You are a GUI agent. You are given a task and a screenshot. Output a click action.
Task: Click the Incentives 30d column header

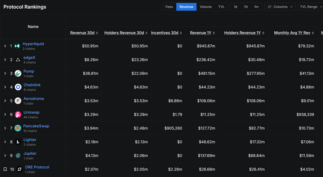(x=165, y=33)
